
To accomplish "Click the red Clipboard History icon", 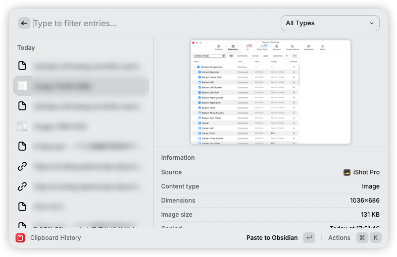I will click(20, 238).
